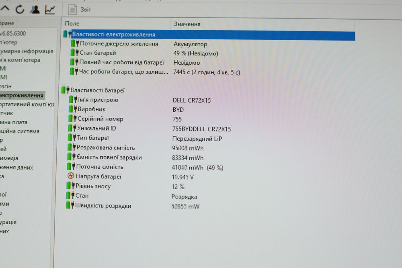Image resolution: width=402 pixels, height=268 pixels.
Task: Click the battery icon beside Виробник
Action: click(72, 109)
